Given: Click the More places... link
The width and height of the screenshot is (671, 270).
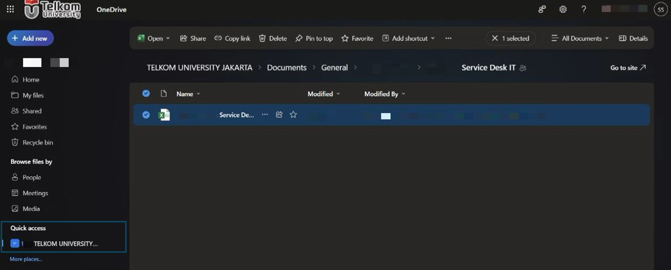Looking at the screenshot, I should click(x=26, y=259).
